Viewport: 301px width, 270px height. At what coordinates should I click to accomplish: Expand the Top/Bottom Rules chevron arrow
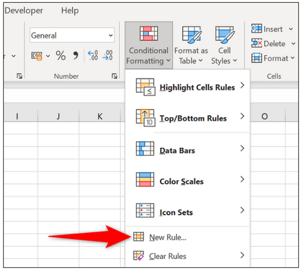(x=242, y=116)
